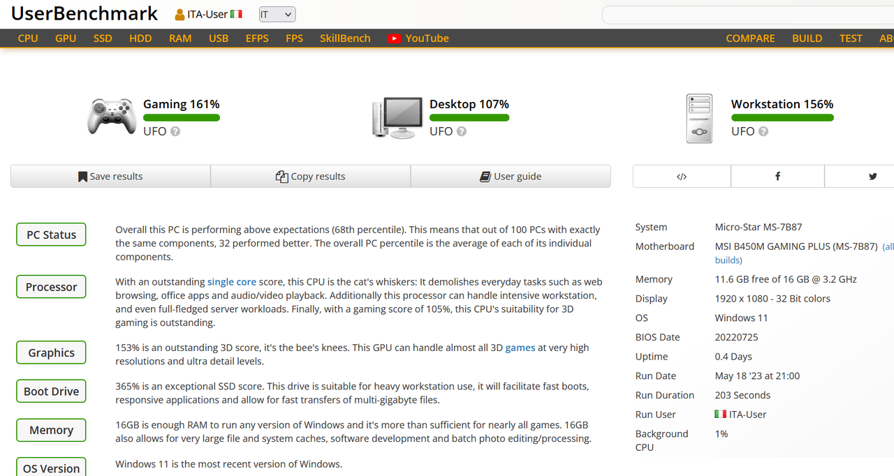This screenshot has width=894, height=476.
Task: Go to the TEST page
Action: point(851,38)
